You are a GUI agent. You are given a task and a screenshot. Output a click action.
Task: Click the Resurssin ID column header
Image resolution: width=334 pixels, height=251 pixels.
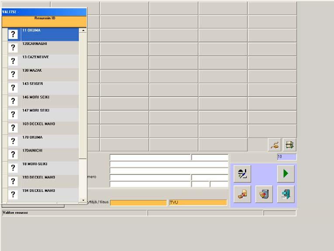[x=44, y=21]
